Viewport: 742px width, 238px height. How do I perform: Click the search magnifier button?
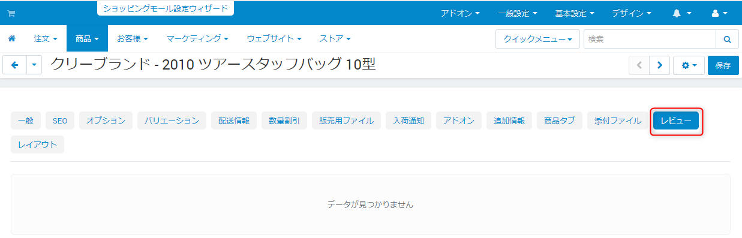point(728,39)
